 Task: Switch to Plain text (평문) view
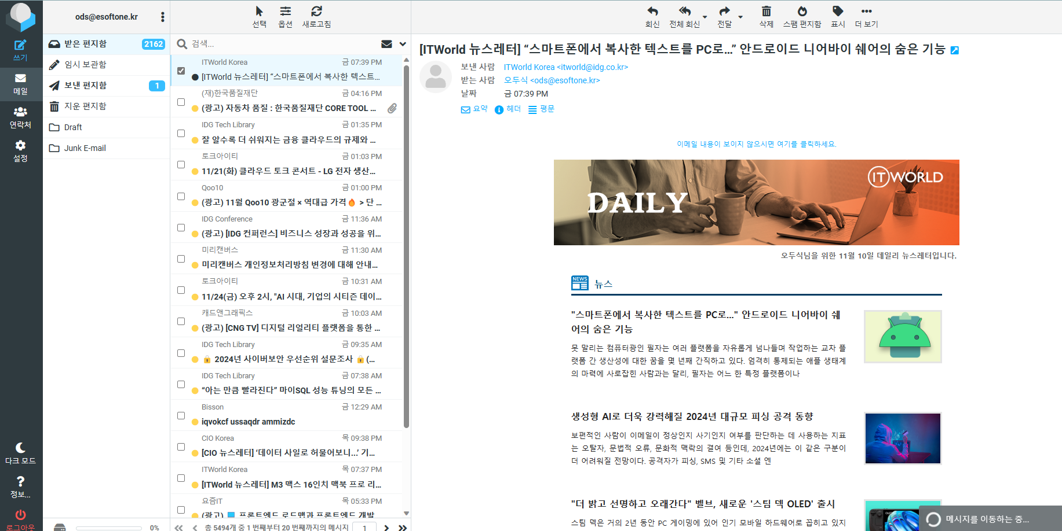[541, 109]
